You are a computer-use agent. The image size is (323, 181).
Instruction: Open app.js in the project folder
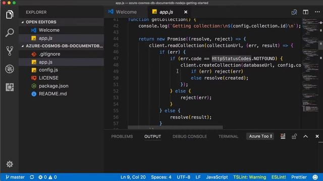62,62
